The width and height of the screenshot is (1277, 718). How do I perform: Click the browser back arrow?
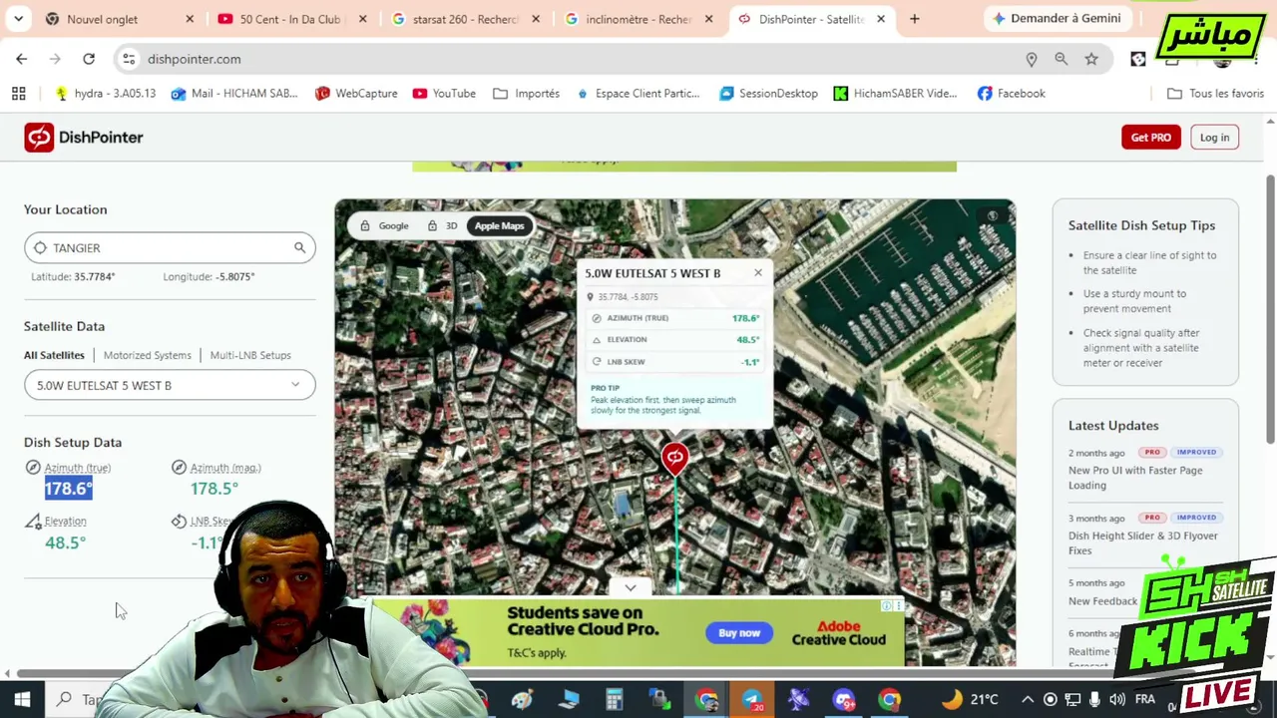21,59
